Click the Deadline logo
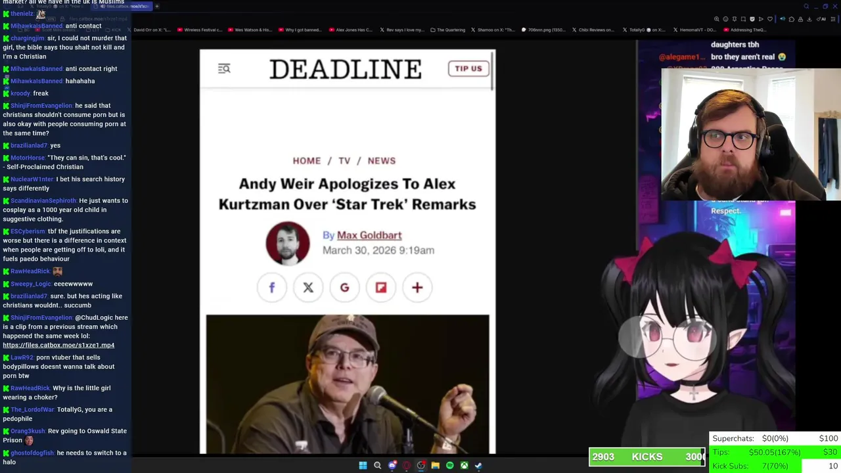The height and width of the screenshot is (473, 841). [346, 69]
